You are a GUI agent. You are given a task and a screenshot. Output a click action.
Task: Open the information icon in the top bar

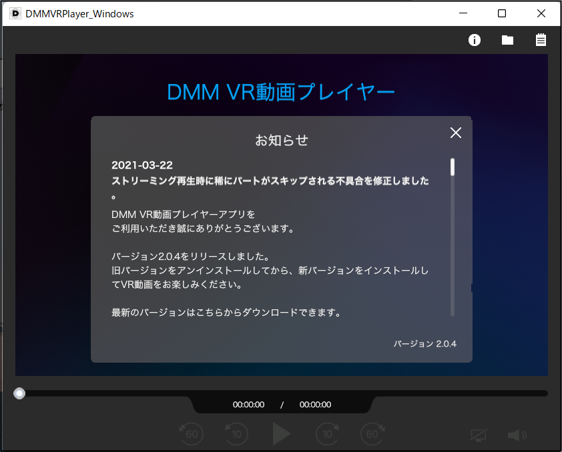tap(474, 40)
